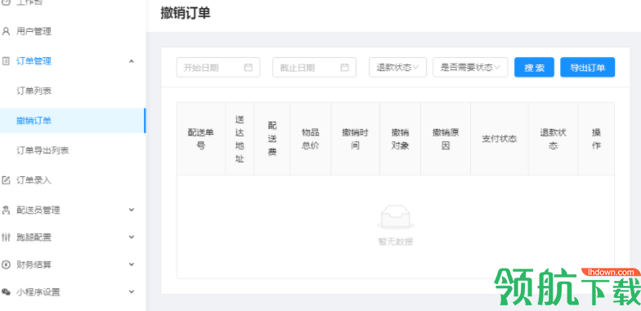The width and height of the screenshot is (641, 311).
Task: Click the user management person icon
Action: point(6,31)
